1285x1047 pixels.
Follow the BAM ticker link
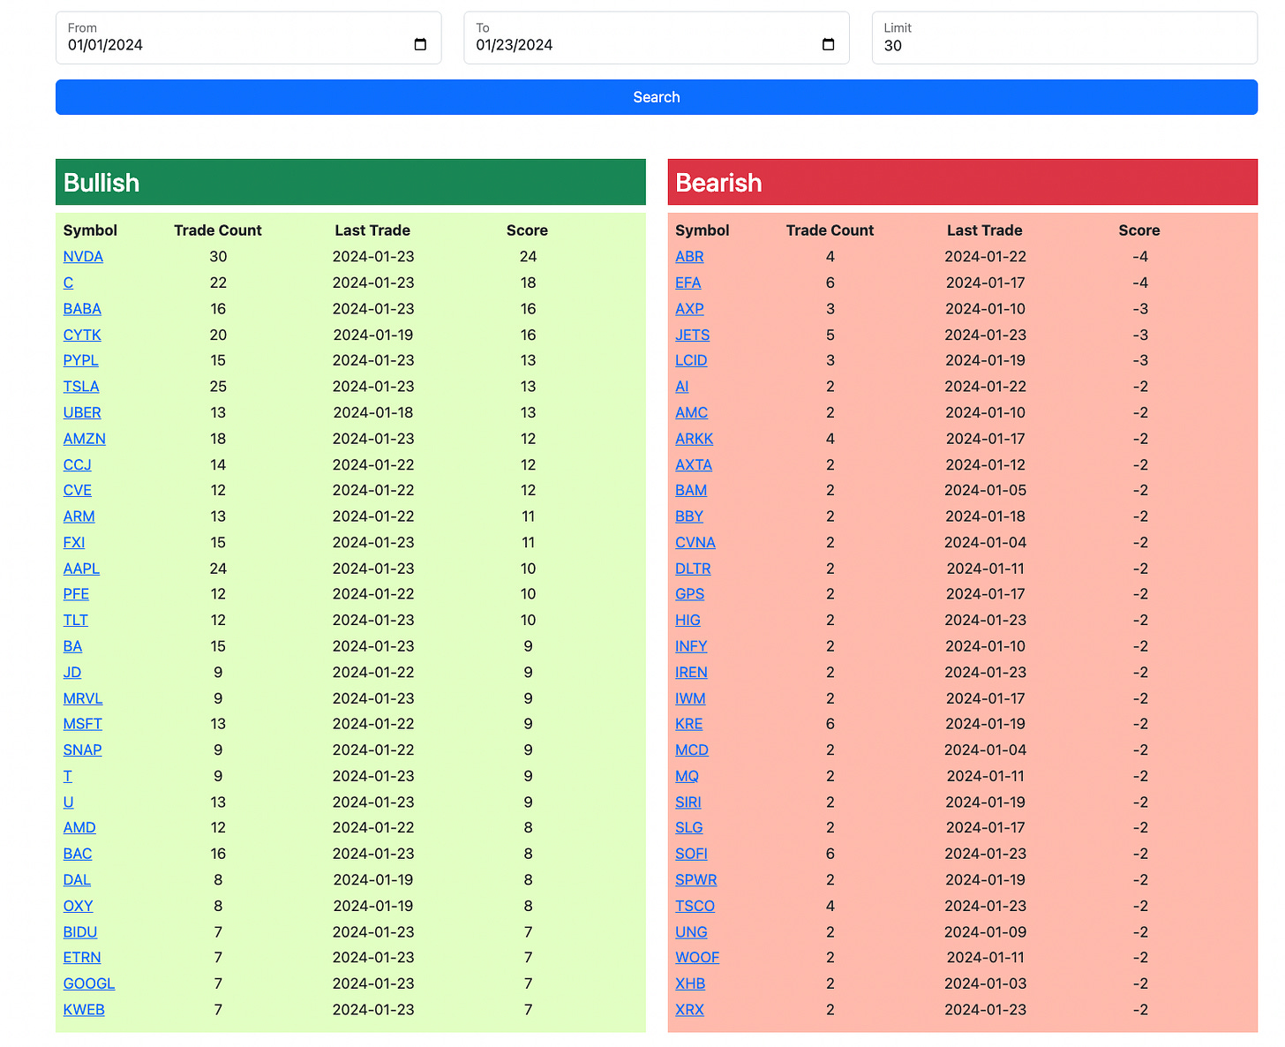tap(691, 490)
